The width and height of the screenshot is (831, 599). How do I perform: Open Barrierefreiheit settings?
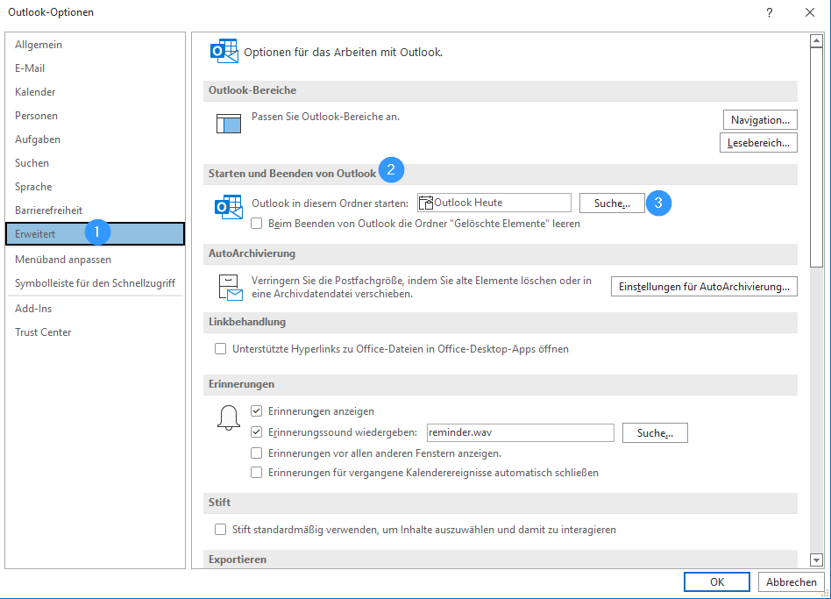coord(96,210)
